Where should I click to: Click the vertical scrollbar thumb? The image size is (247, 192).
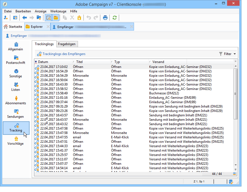point(235,94)
